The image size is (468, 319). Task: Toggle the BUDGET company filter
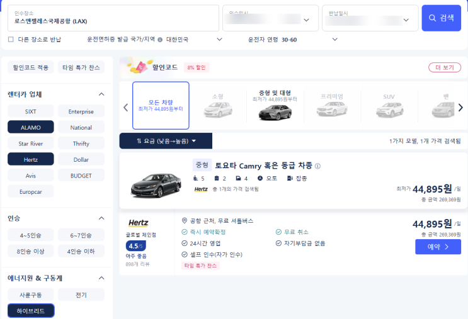(81, 176)
